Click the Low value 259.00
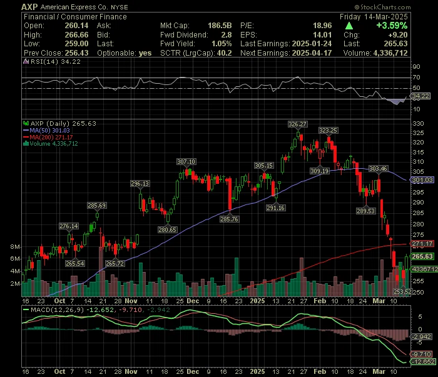The image size is (438, 377). 76,44
